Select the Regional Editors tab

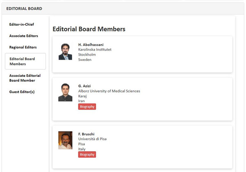pos(23,47)
